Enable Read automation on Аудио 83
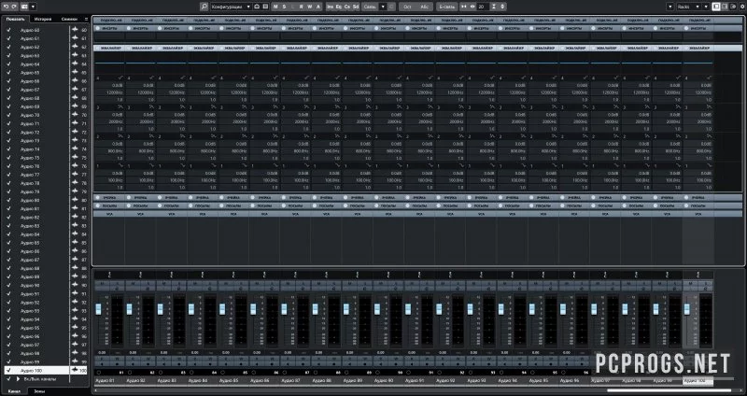This screenshot has height=396, width=747. (163, 358)
